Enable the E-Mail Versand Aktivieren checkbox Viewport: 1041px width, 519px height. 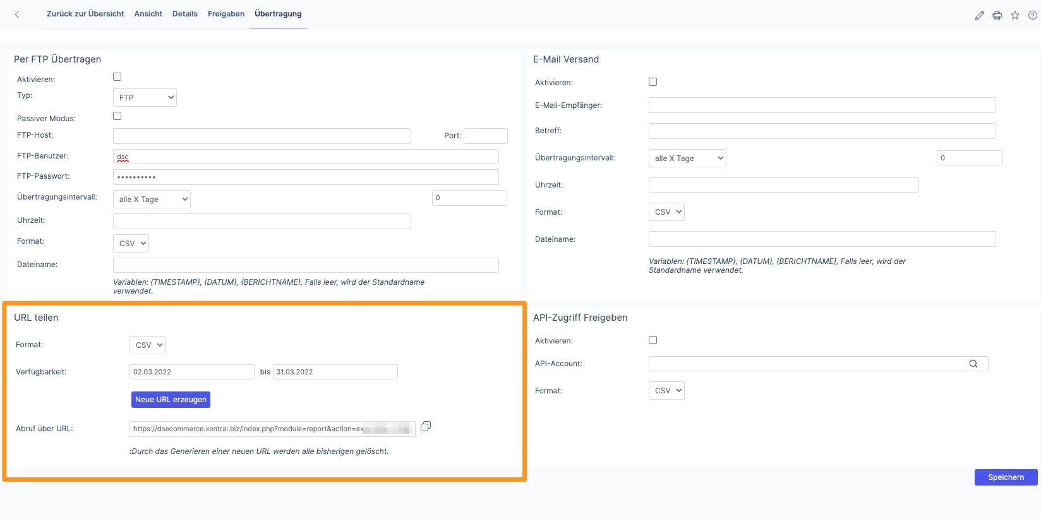point(653,81)
